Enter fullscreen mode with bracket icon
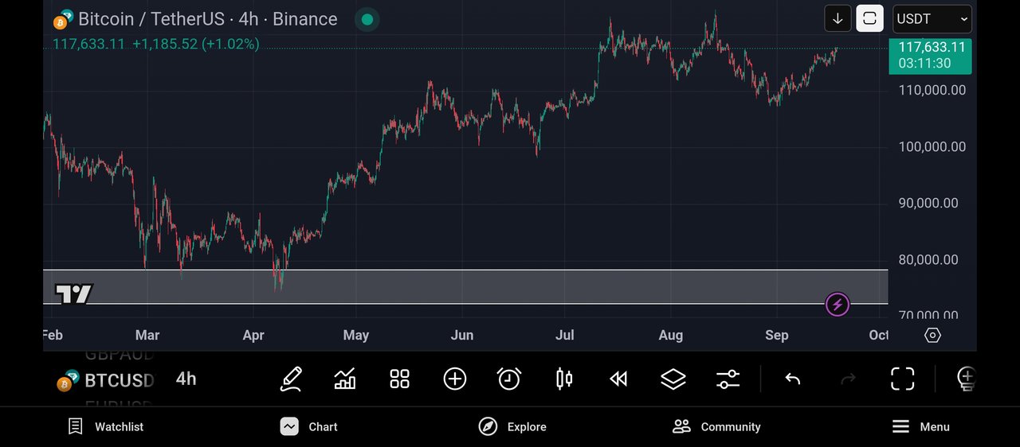 tap(902, 379)
